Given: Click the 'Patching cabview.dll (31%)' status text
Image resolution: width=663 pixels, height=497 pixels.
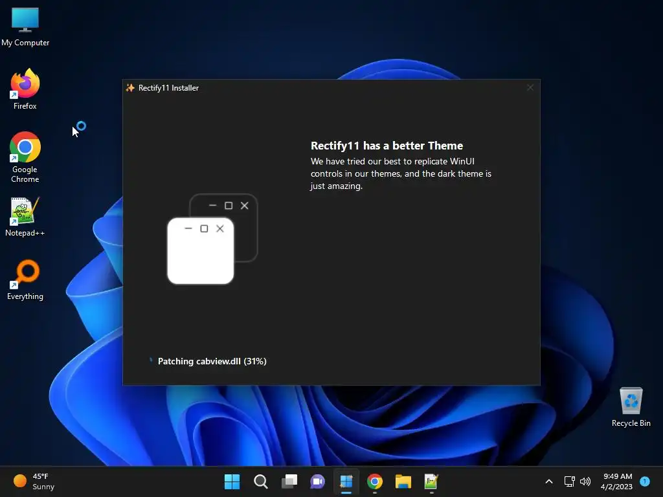Looking at the screenshot, I should tap(212, 361).
